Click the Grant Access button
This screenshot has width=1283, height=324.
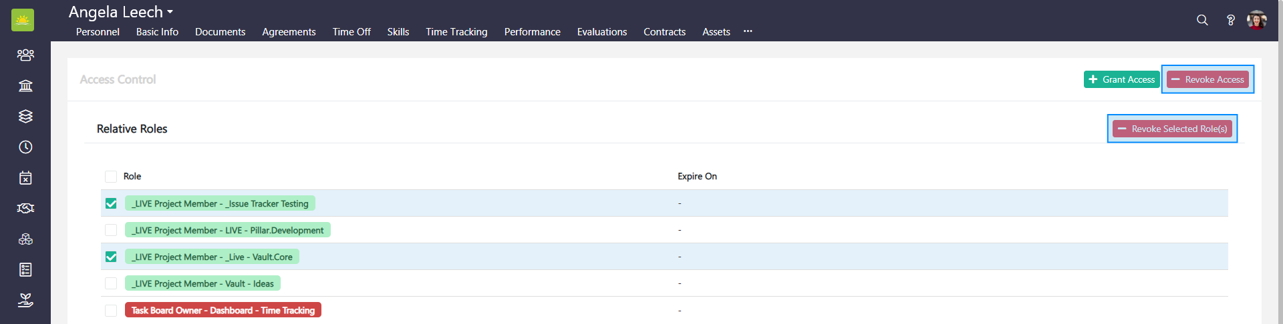(x=1121, y=79)
